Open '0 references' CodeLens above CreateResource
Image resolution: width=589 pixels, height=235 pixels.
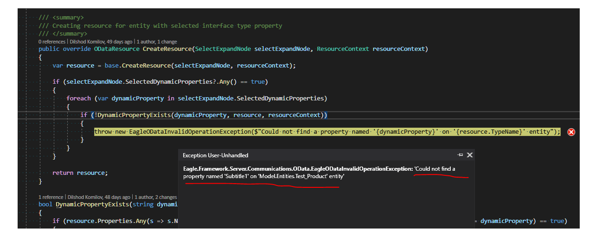pos(51,42)
